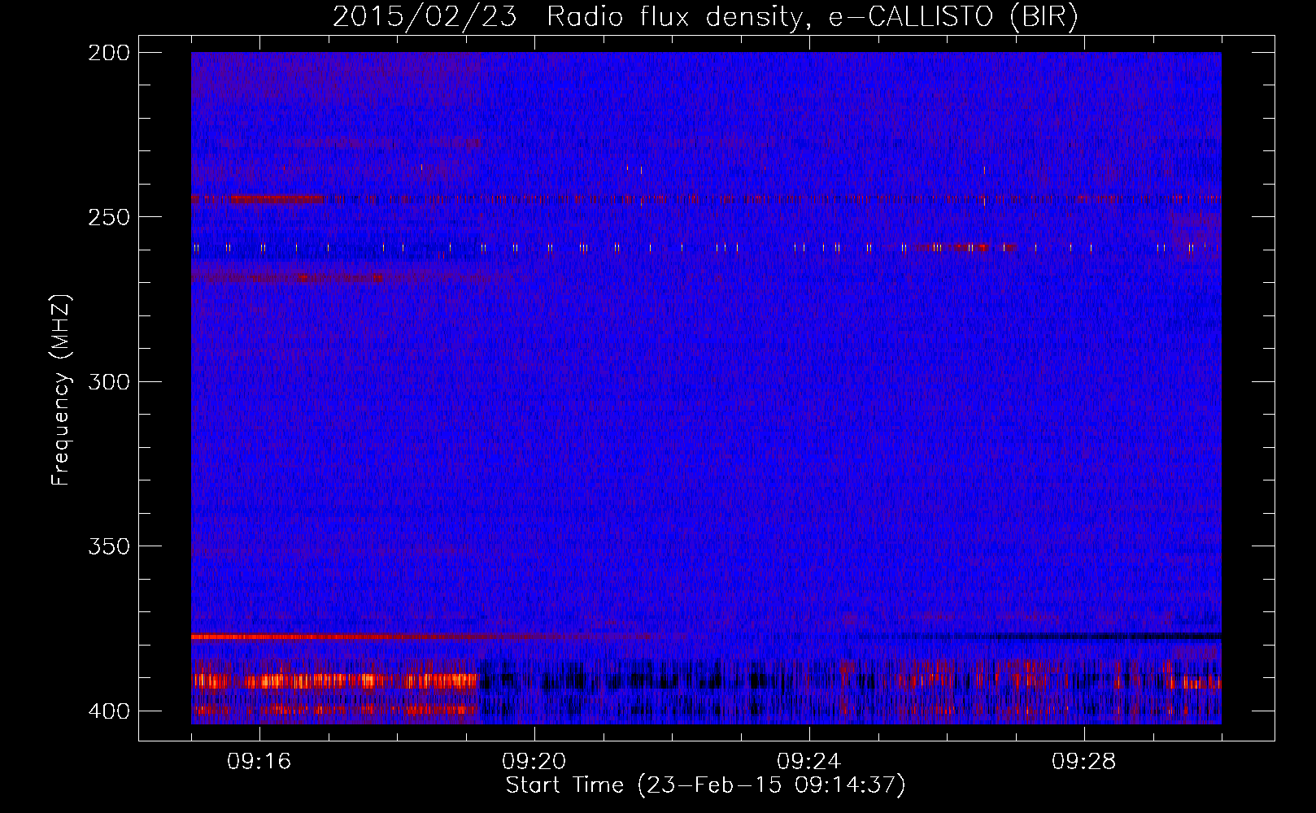Click the 09:20 time tick label
This screenshot has height=813, width=1316.
pyautogui.click(x=534, y=762)
